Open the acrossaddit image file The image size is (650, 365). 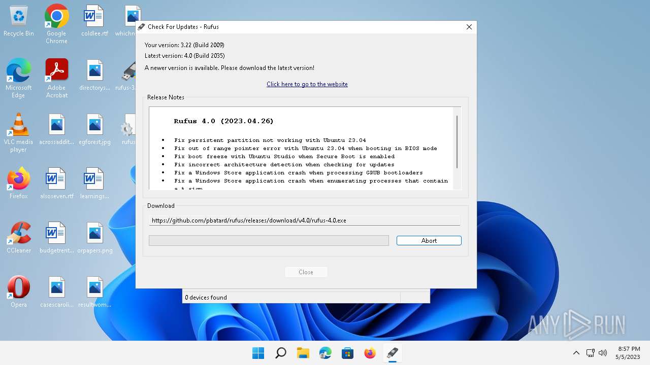(x=56, y=129)
